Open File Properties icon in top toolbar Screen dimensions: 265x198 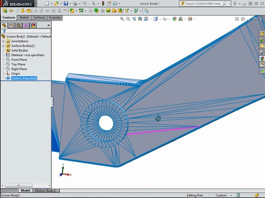(109, 3)
